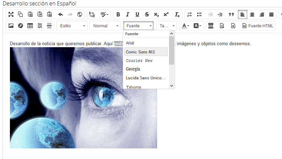The image size is (282, 159).
Task: Click the font list scroll up arrow
Action: pyautogui.click(x=171, y=34)
